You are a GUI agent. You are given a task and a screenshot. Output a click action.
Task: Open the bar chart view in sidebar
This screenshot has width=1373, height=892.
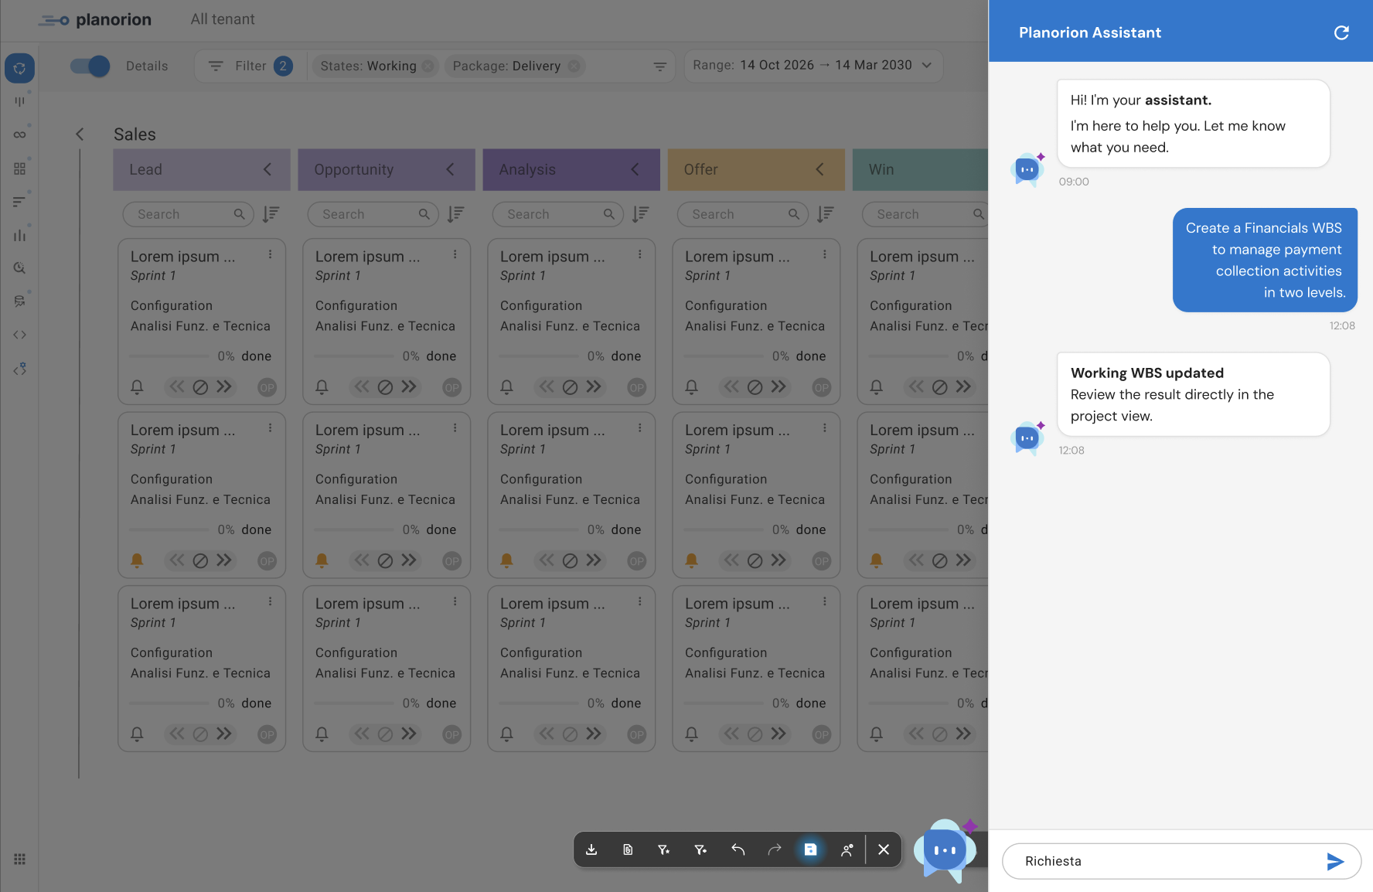coord(19,235)
